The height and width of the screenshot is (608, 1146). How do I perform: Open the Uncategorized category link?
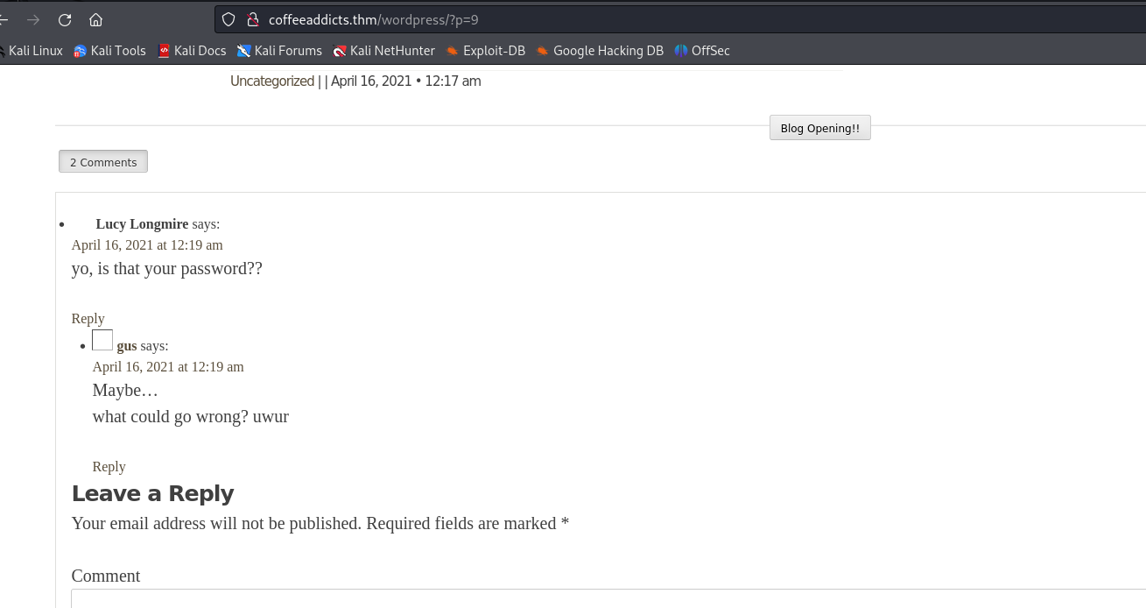point(271,81)
